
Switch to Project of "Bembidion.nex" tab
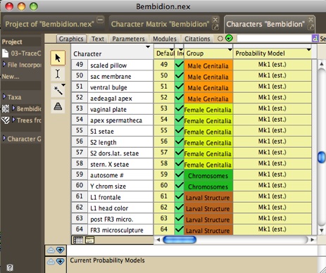(49, 24)
